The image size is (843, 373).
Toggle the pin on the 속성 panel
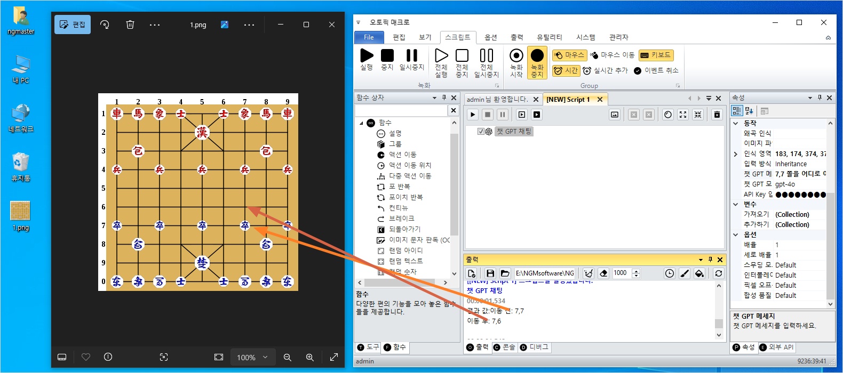pos(820,98)
